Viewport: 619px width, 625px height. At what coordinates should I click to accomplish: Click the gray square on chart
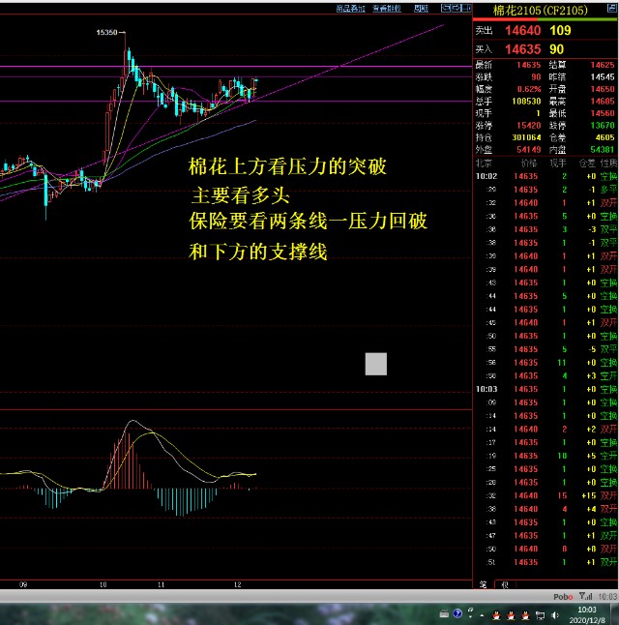[x=375, y=364]
